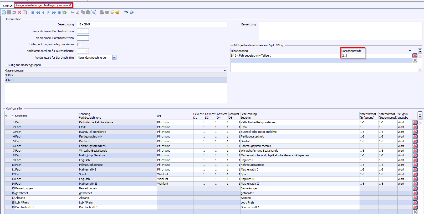Toggle Unterpunktungen farbig markieren checkbox
Screen dimensions: 424x214
[79, 44]
